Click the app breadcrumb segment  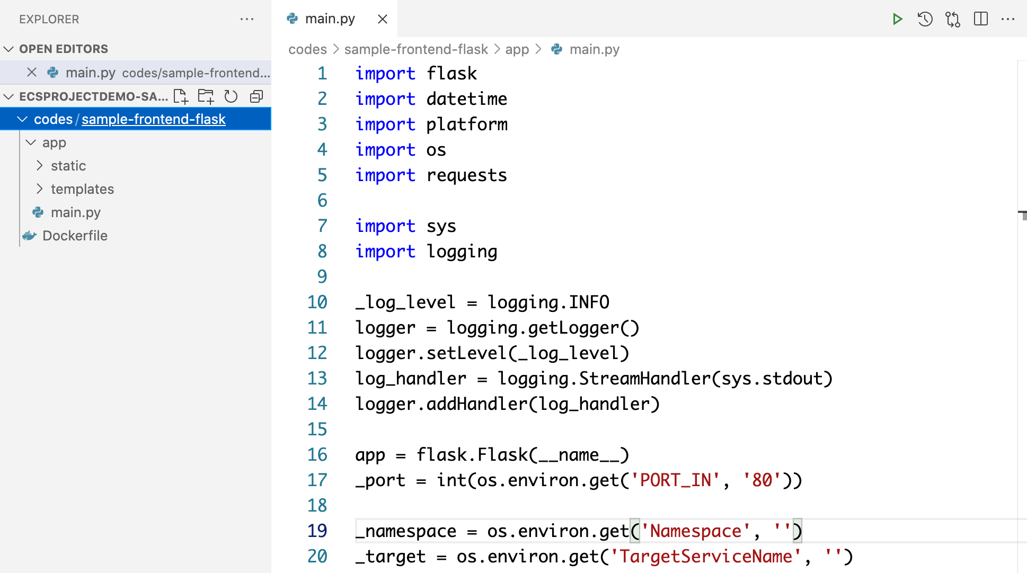click(517, 49)
